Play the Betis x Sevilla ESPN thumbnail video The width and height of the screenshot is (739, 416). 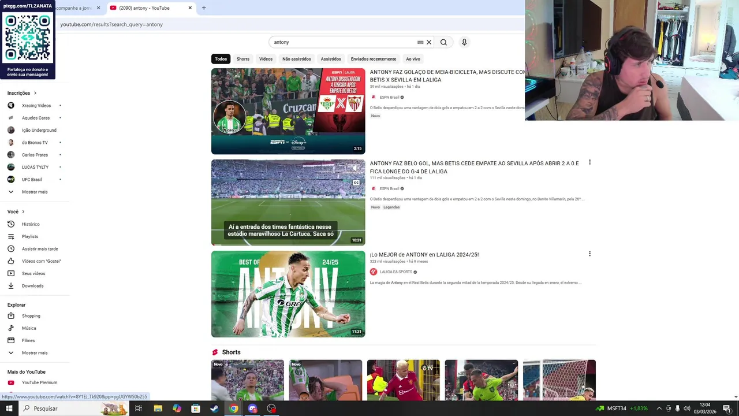(288, 111)
